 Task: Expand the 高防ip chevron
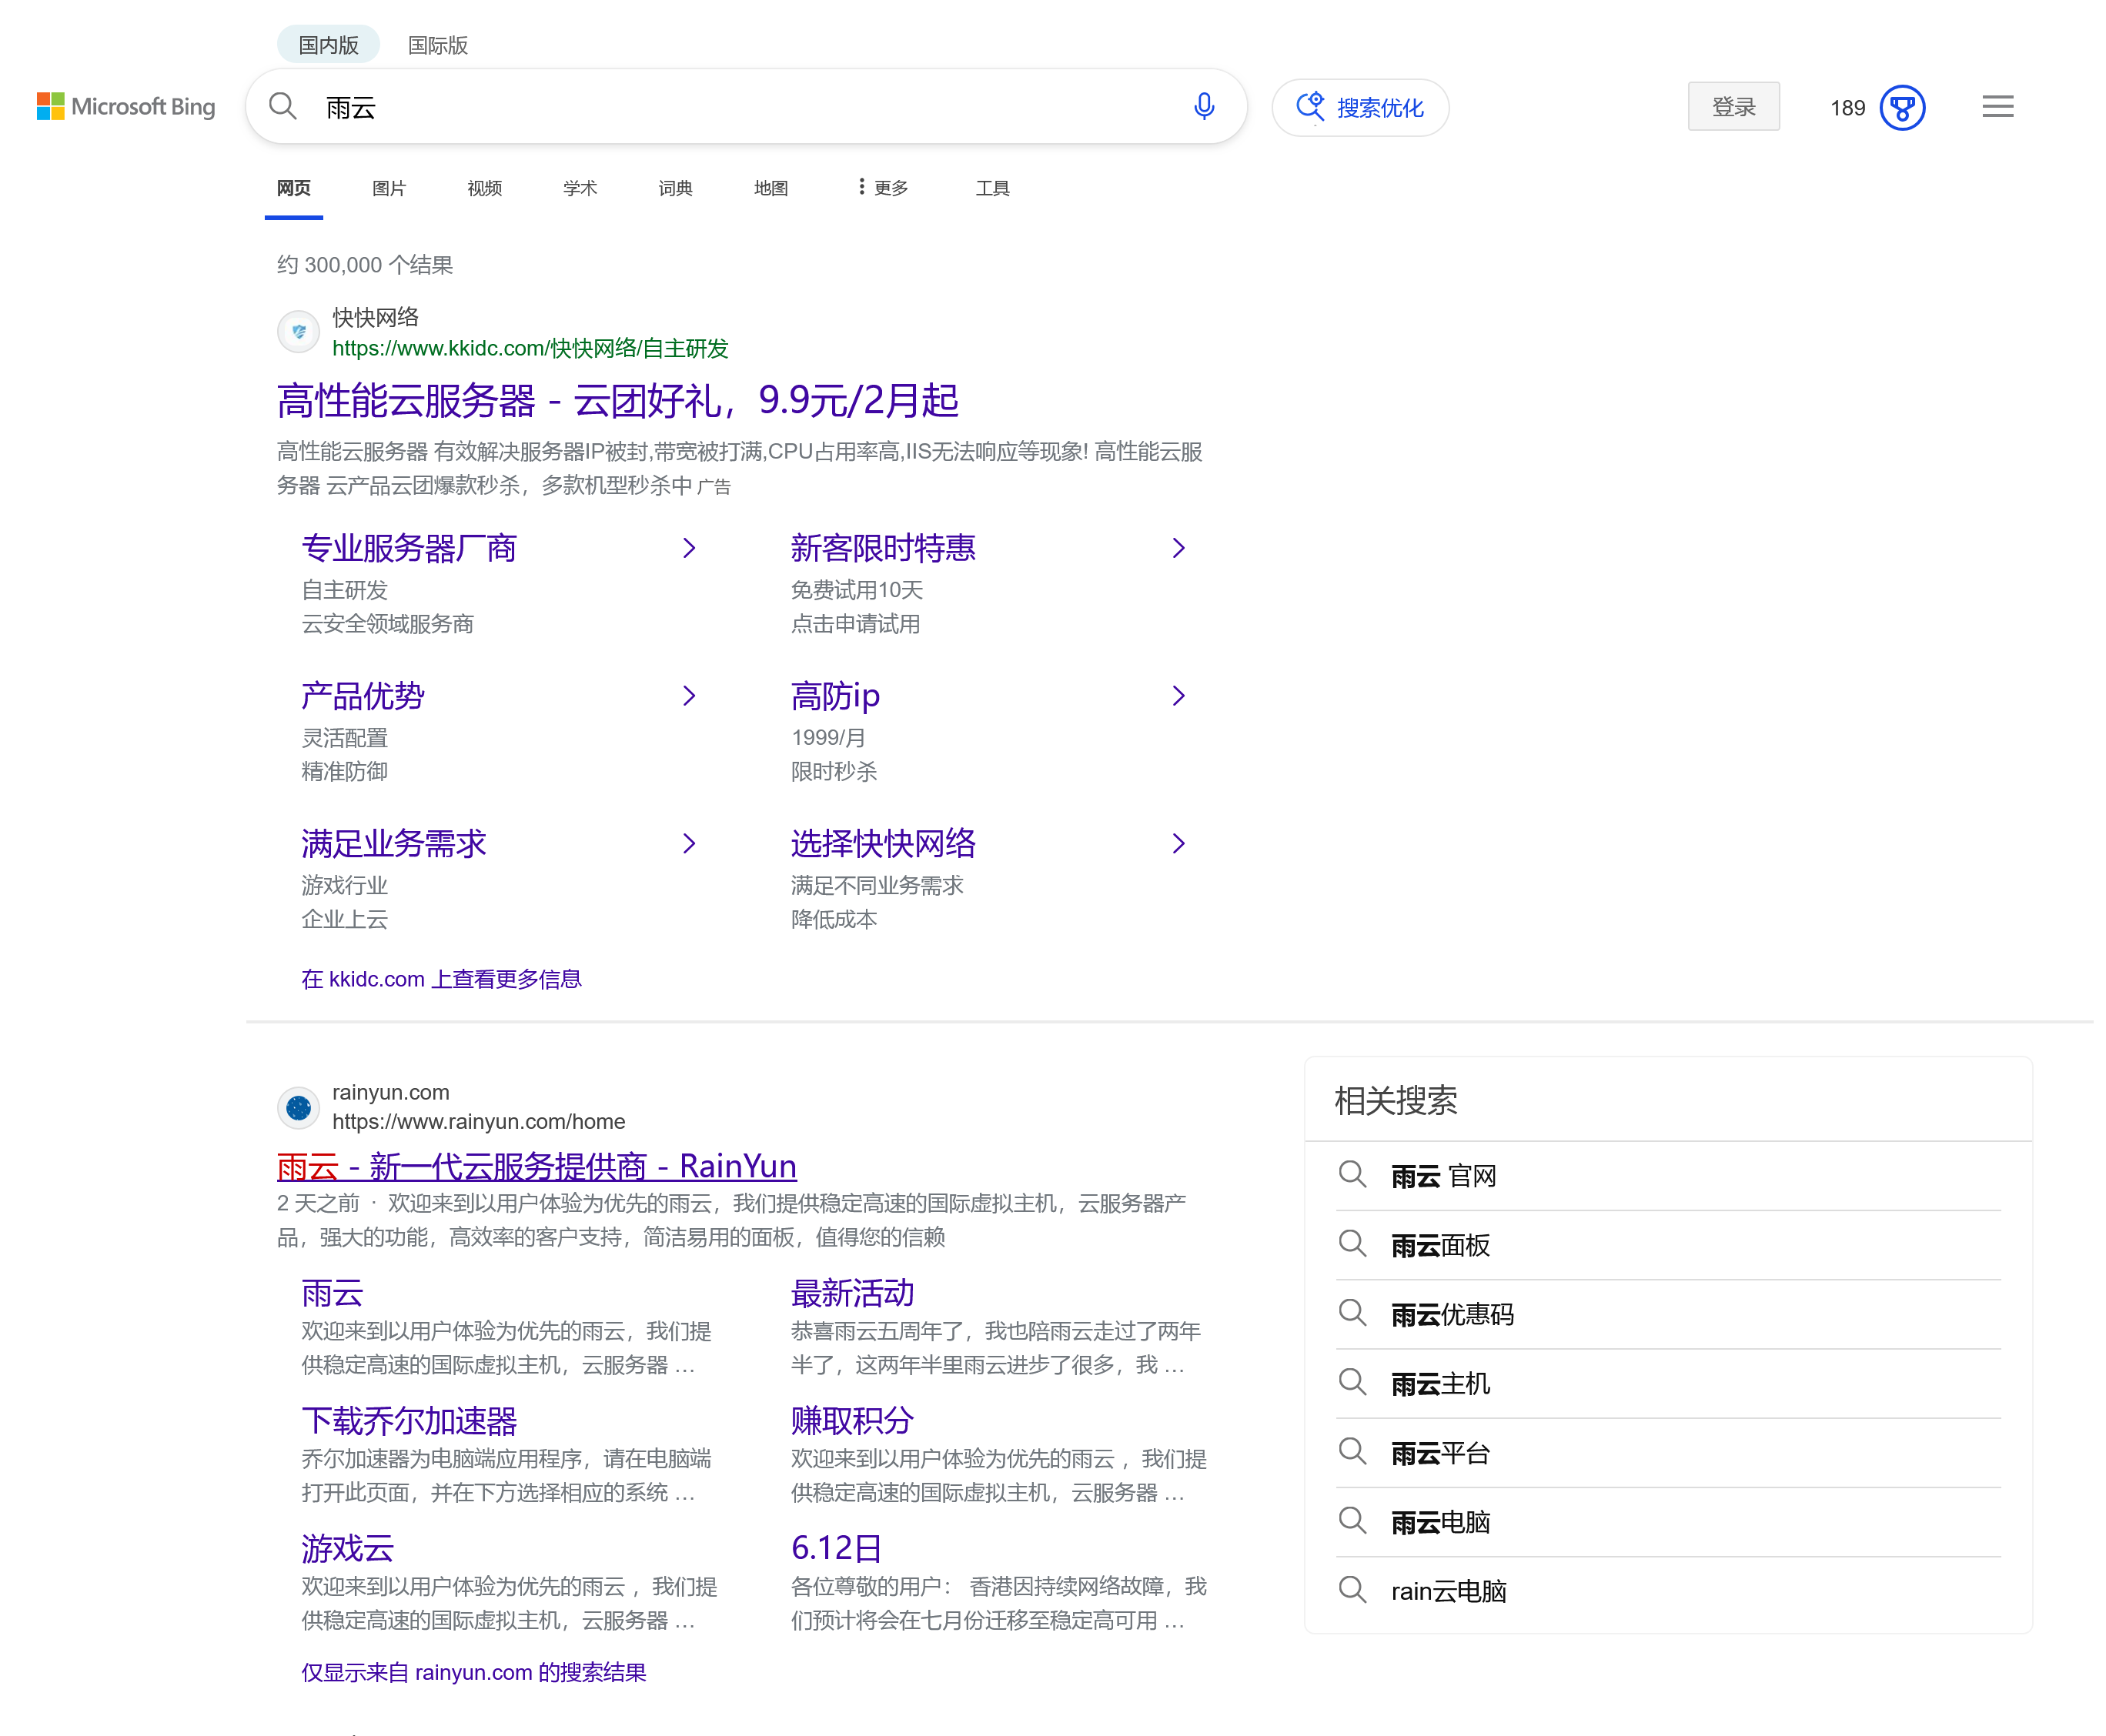(x=1178, y=696)
